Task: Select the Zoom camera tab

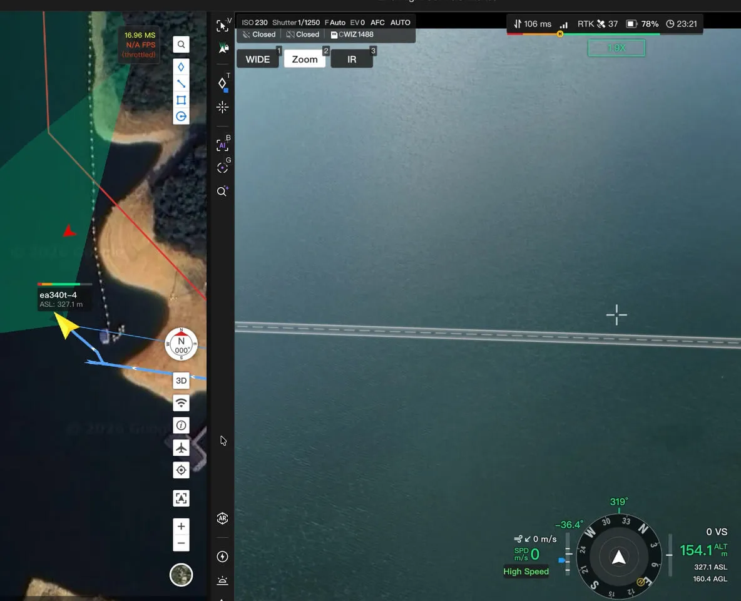Action: coord(305,59)
